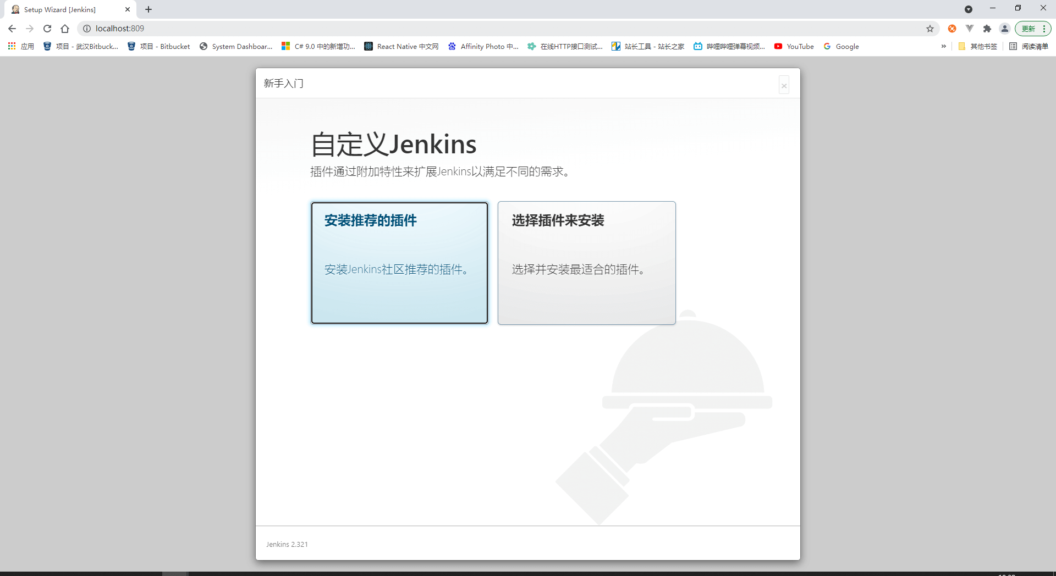Install the recommended plugins card (安装推荐的插件)
The height and width of the screenshot is (576, 1056).
tap(399, 263)
